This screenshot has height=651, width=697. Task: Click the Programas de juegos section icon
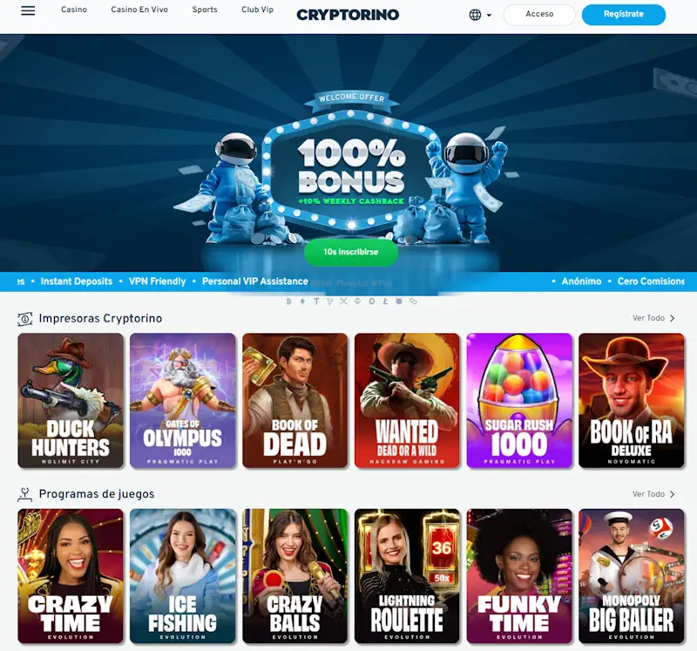25,494
